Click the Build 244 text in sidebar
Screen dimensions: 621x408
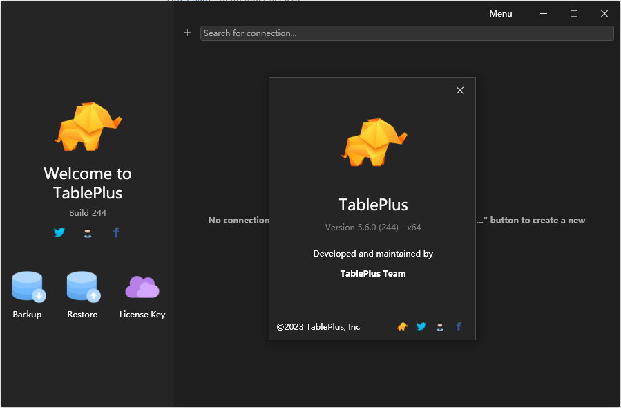[88, 212]
